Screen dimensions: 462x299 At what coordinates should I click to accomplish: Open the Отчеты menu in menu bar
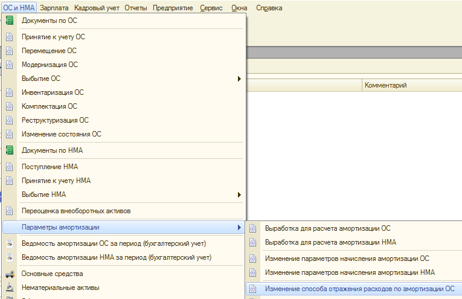pos(135,8)
